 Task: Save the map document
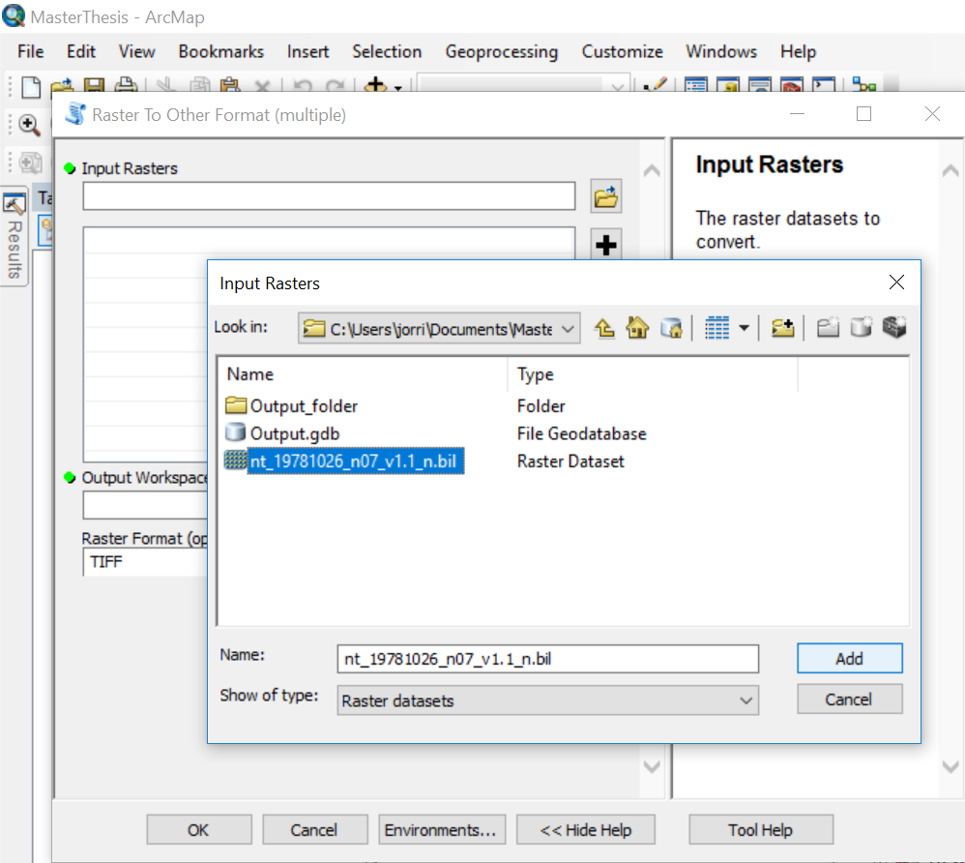pos(94,86)
